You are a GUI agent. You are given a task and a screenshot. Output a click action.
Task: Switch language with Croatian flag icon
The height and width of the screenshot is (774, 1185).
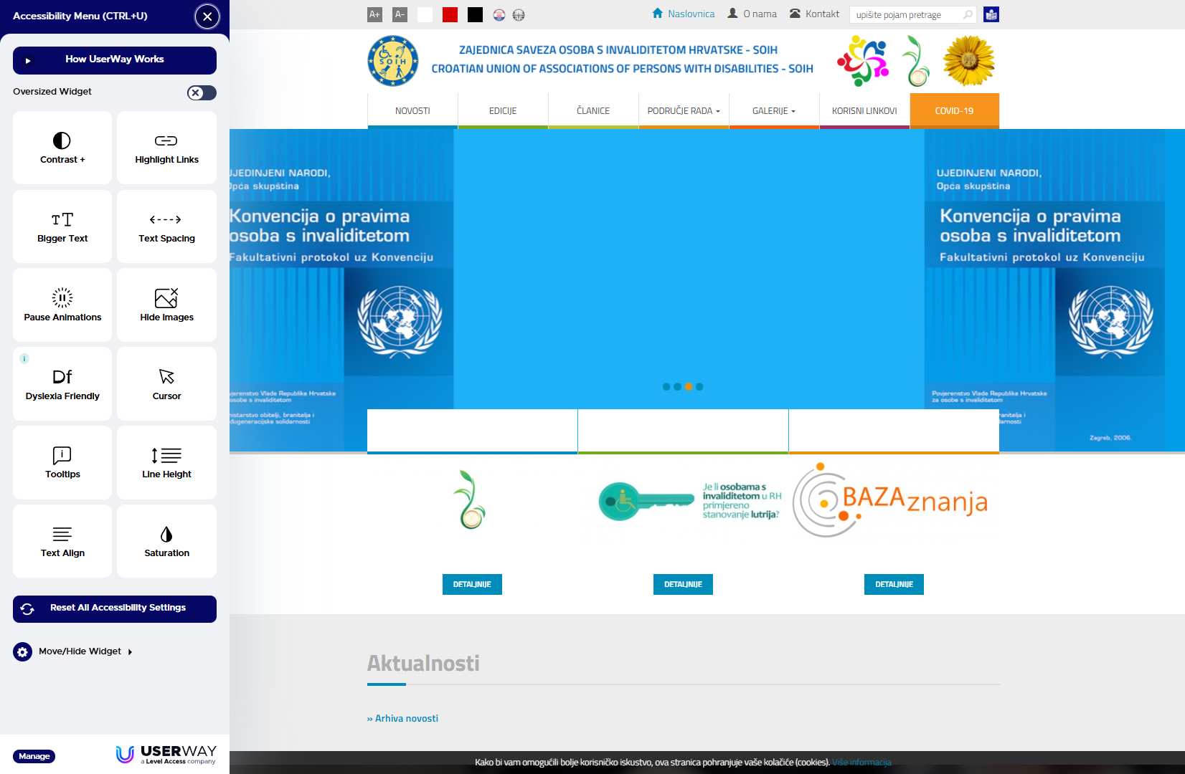coord(499,14)
